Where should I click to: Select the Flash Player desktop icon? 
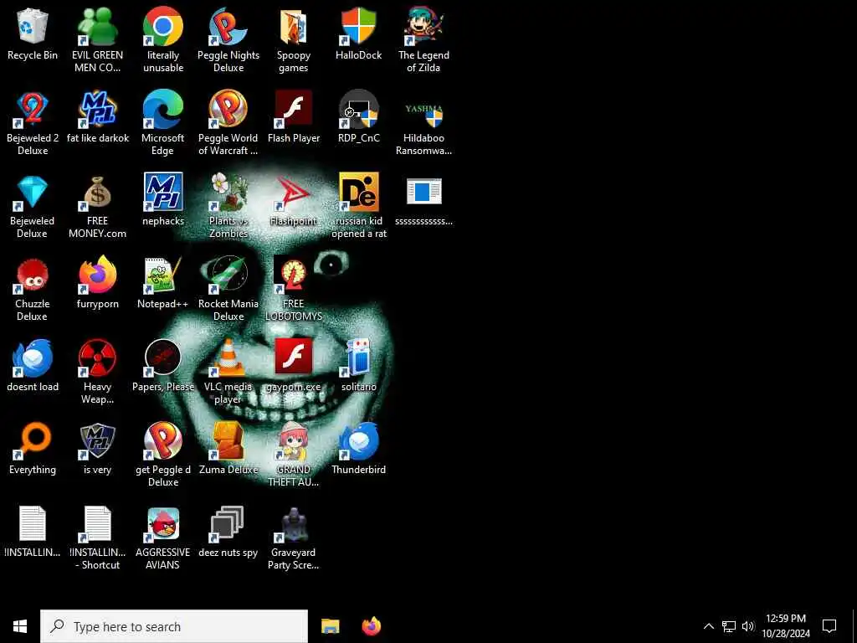click(x=294, y=110)
